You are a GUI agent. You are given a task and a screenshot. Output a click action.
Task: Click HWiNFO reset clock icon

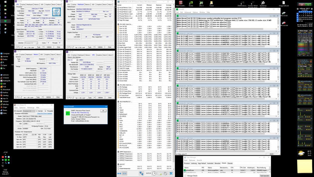tap(154, 173)
